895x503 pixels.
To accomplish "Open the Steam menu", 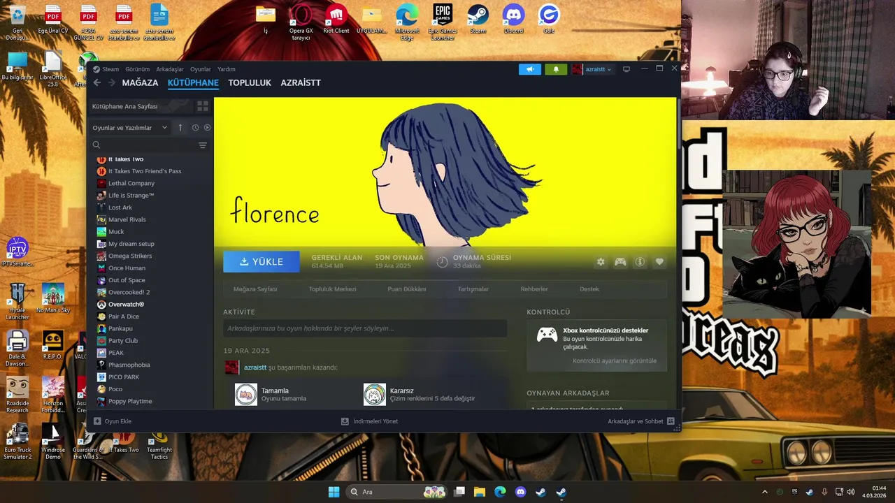I will click(110, 69).
